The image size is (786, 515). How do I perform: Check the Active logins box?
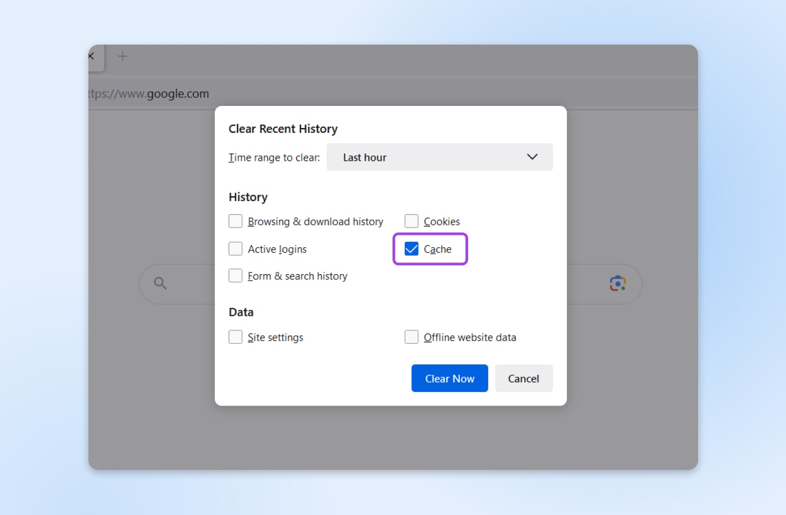235,249
